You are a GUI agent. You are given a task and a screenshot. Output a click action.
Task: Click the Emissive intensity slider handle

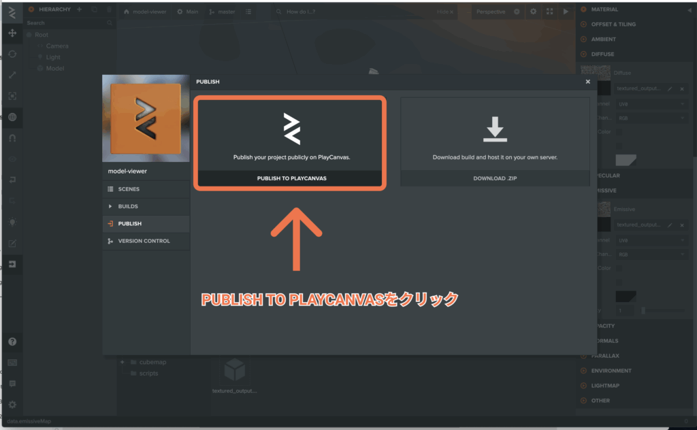(x=643, y=311)
